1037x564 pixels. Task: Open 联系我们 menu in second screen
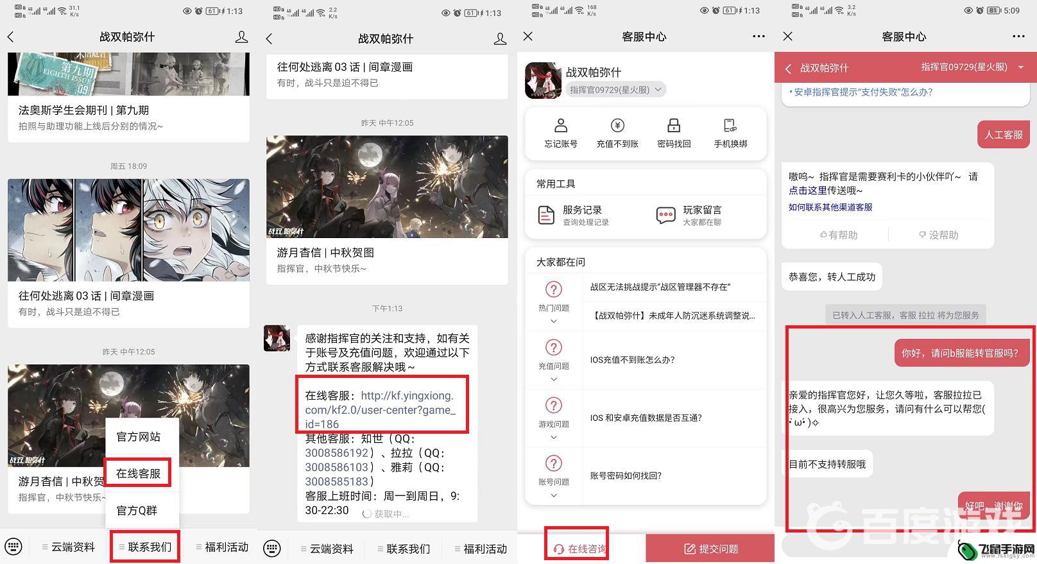point(404,549)
